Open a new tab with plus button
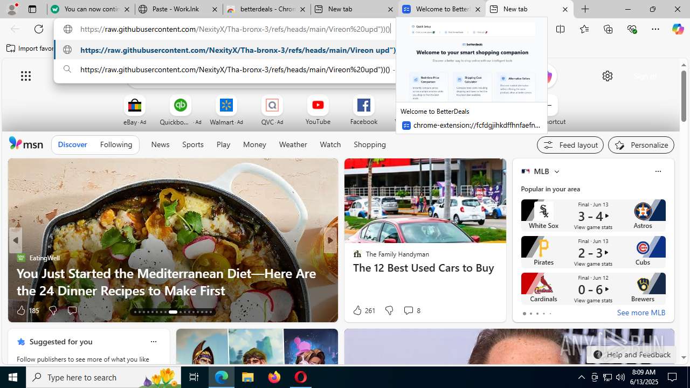Image resolution: width=690 pixels, height=388 pixels. click(x=585, y=9)
